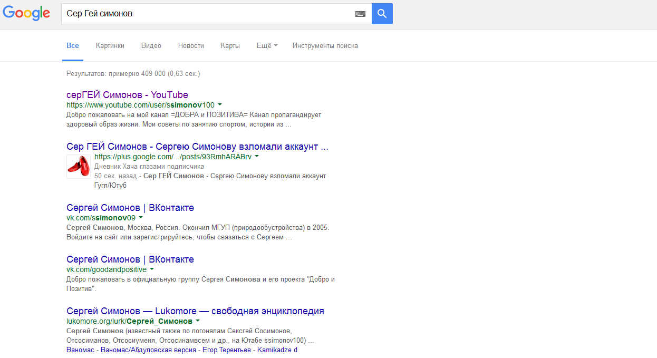The width and height of the screenshot is (657, 358).
Task: Open Сергей Симонов Lukomore encyclopedia result
Action: click(195, 311)
